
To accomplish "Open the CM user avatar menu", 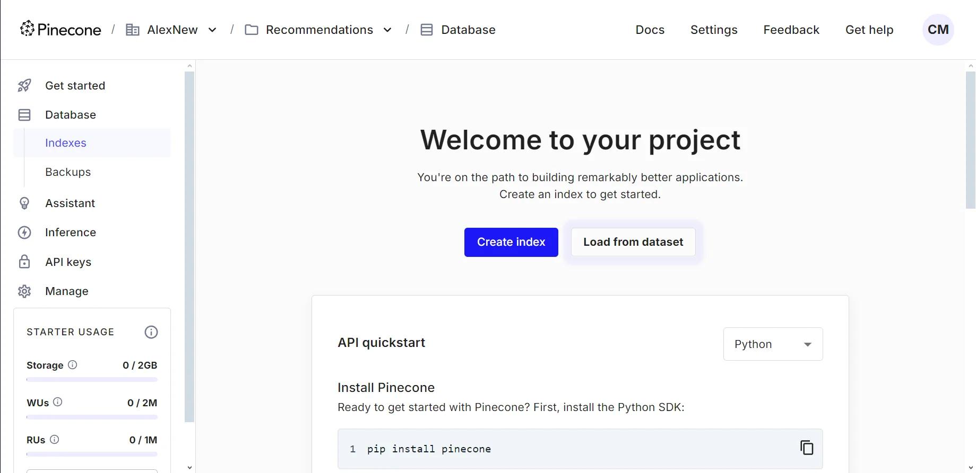I will coord(938,30).
